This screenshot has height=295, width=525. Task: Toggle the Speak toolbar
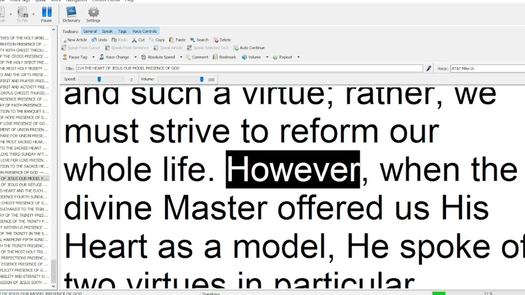[107, 31]
